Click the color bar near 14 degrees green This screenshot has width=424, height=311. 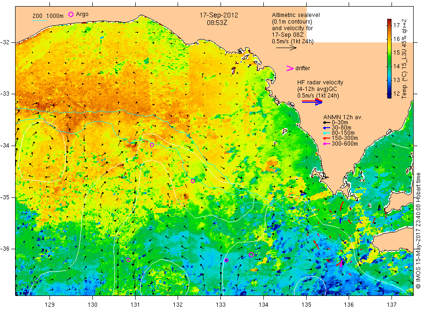390,66
